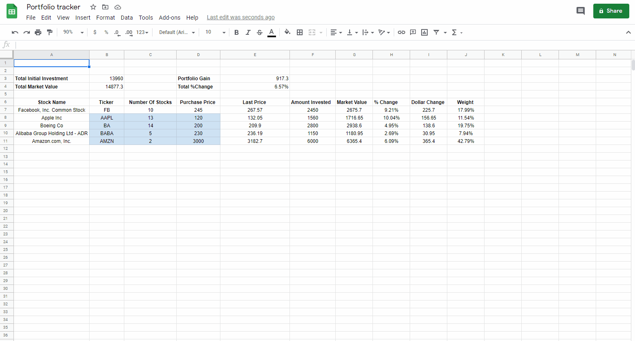This screenshot has height=341, width=635.
Task: Format as currency with dollar icon
Action: point(95,32)
